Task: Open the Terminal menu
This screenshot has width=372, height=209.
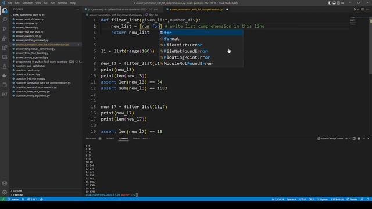Action: coord(62,3)
